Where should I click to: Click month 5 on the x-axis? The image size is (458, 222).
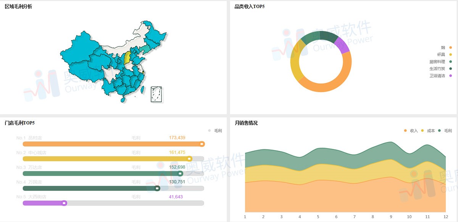click(318, 217)
